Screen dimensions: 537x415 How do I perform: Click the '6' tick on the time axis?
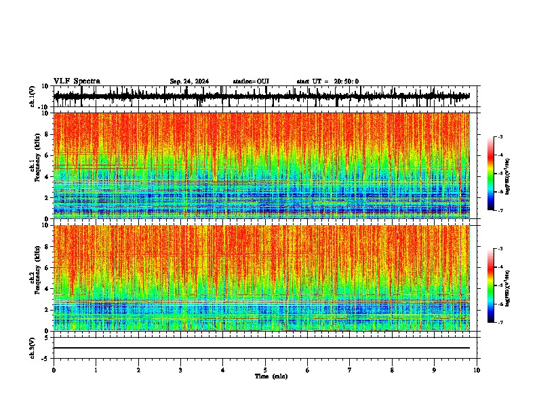(308, 370)
